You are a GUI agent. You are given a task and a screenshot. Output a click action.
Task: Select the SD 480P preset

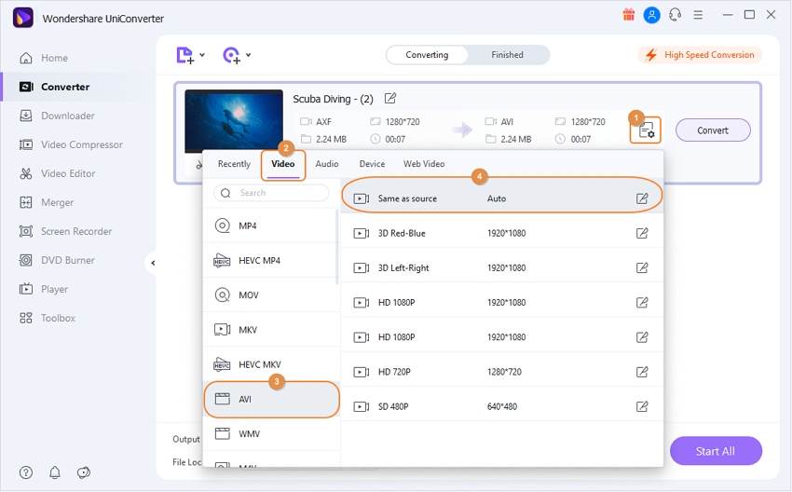(502, 406)
